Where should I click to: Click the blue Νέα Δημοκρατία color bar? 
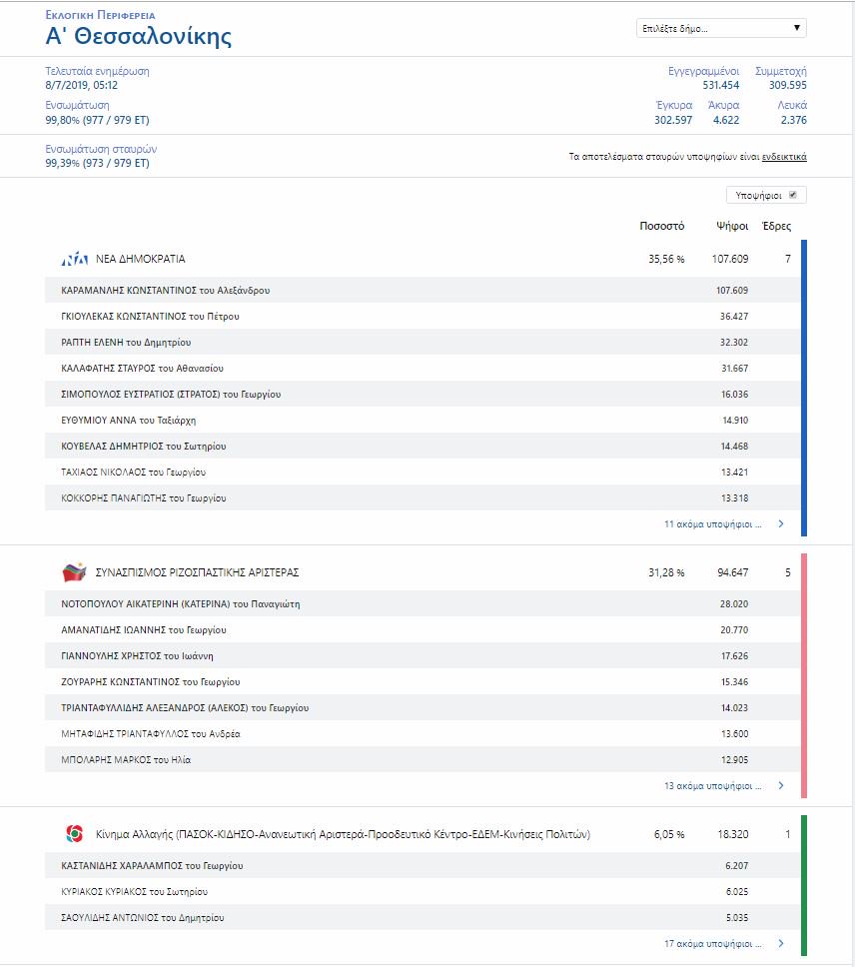803,388
